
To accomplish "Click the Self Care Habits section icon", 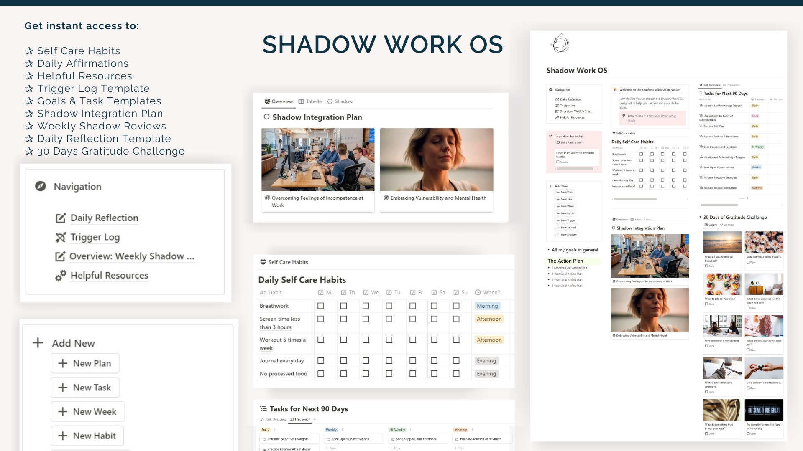I will point(263,262).
